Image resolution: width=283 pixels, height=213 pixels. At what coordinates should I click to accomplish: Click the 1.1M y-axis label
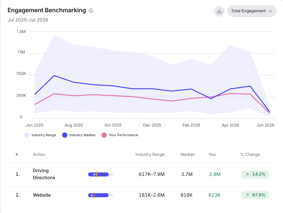point(21,52)
